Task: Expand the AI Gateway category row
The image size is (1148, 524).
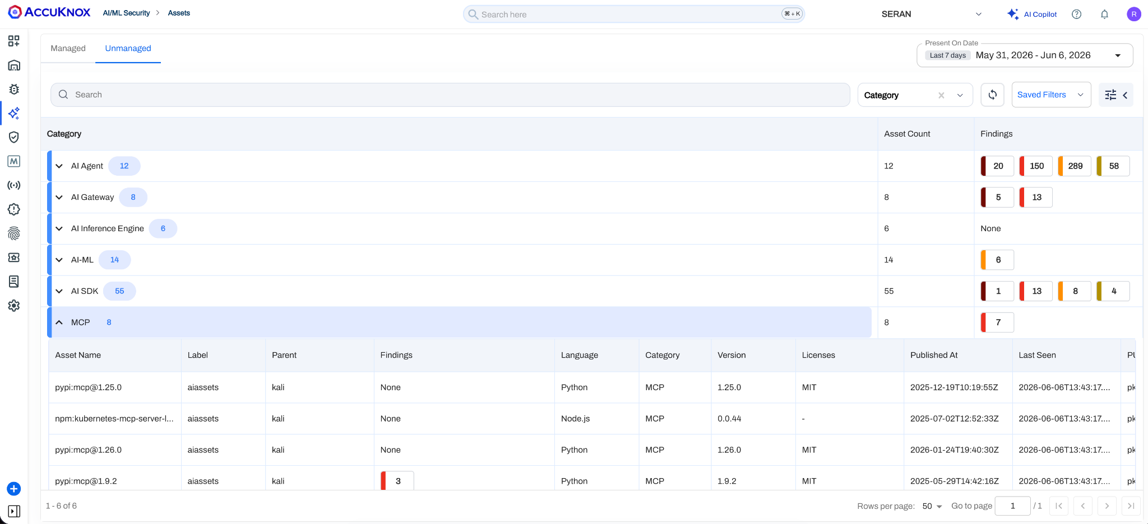Action: pos(59,197)
